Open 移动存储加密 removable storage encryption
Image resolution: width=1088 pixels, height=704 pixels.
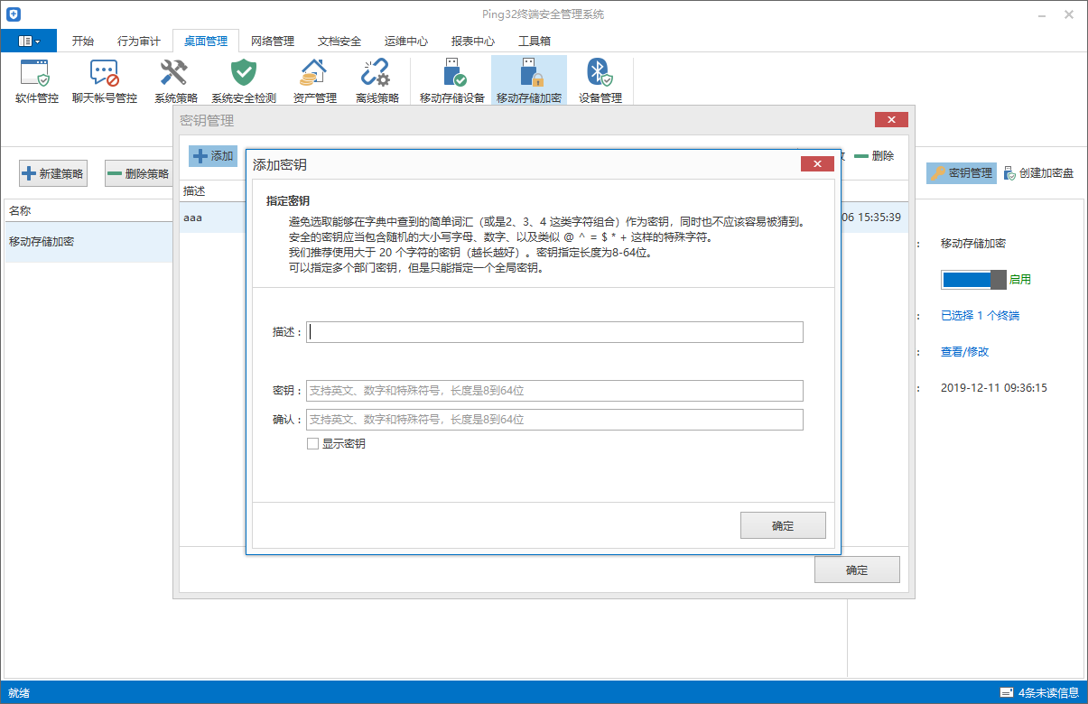point(529,81)
